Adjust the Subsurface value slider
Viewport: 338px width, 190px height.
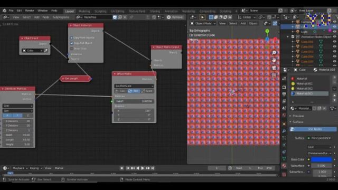(322, 166)
